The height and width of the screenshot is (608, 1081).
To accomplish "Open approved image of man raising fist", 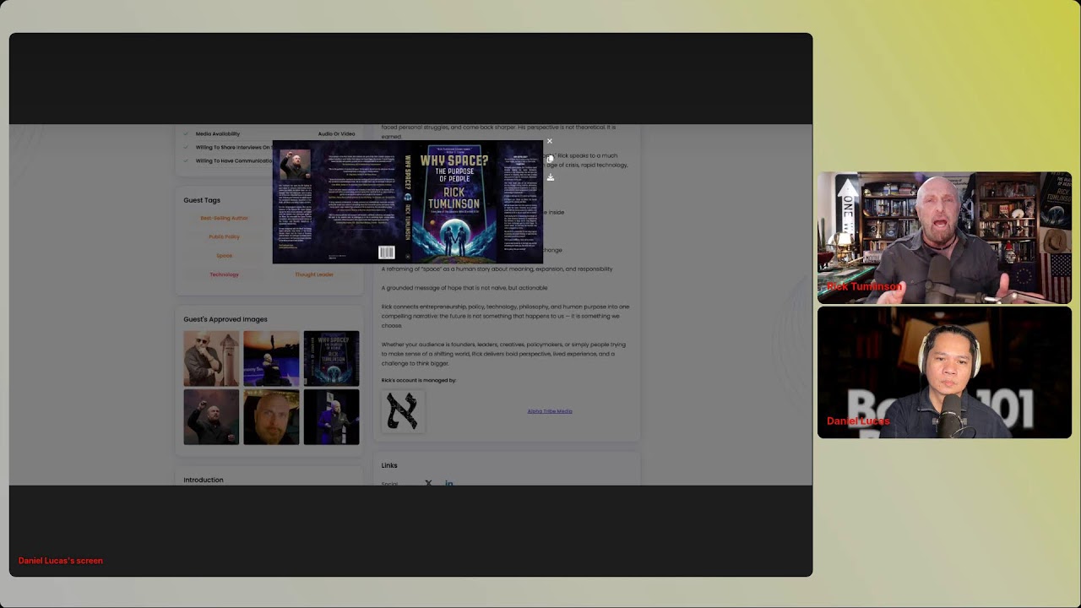I will coord(211,417).
